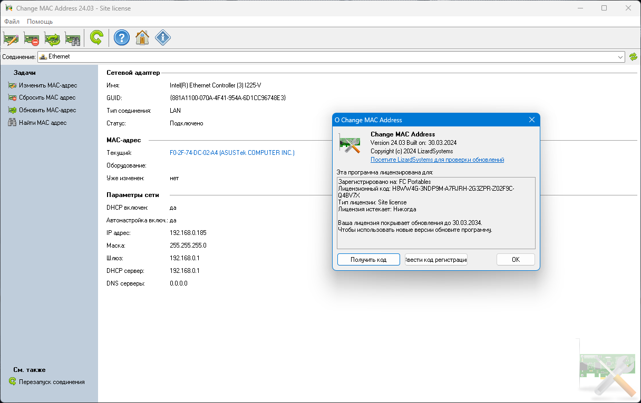This screenshot has width=641, height=403.
Task: Click Сбросить MAC адрес task link
Action: (47, 97)
